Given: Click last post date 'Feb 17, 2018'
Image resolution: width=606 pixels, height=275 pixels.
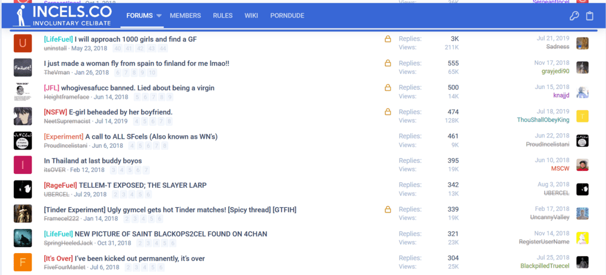Looking at the screenshot, I should point(552,208).
